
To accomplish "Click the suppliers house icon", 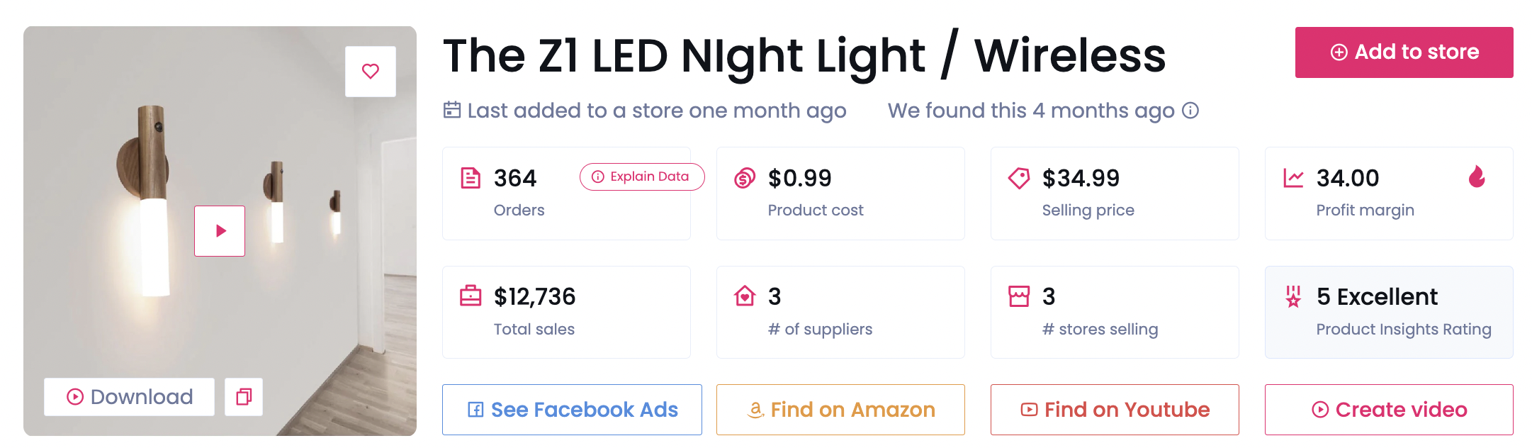I will [x=744, y=296].
